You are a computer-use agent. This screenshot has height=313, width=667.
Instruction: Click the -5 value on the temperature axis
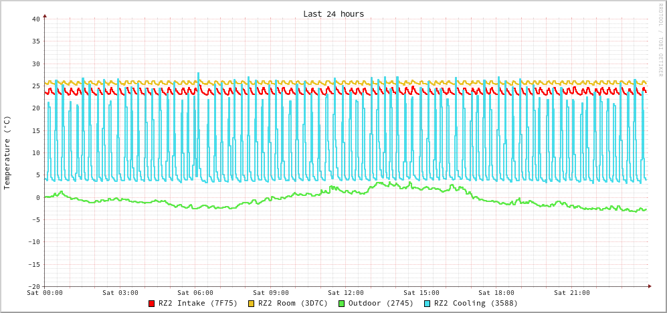[x=35, y=219]
